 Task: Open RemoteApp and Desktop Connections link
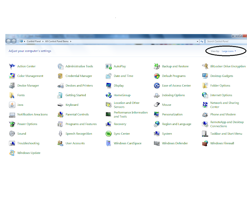pyautogui.click(x=227, y=124)
